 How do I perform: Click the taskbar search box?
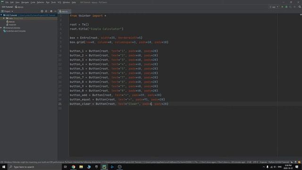point(34,167)
